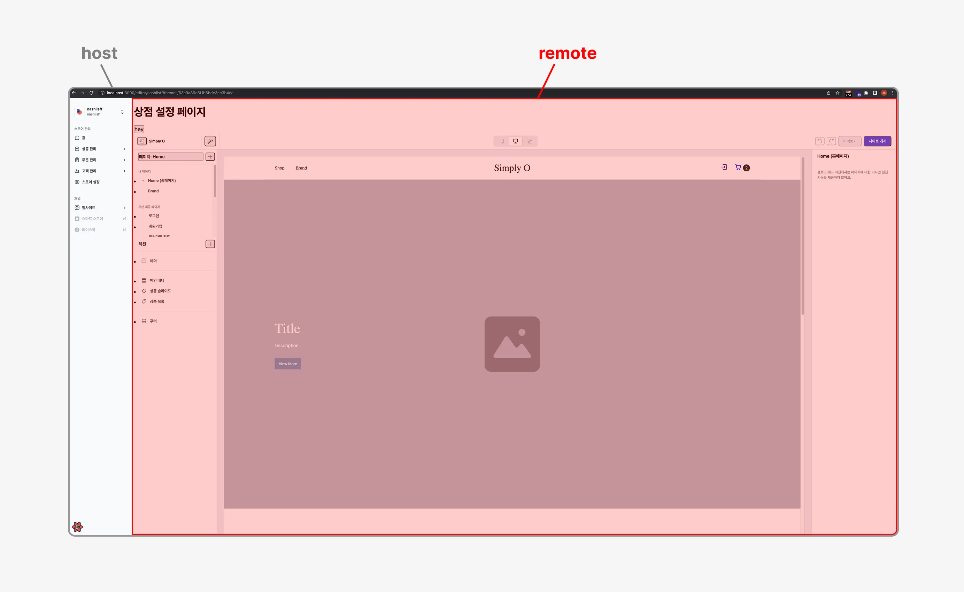The image size is (964, 592).
Task: Switch preview to mobile device view
Action: click(502, 141)
